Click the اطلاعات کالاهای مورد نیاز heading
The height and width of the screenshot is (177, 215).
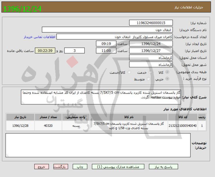tap(185, 109)
